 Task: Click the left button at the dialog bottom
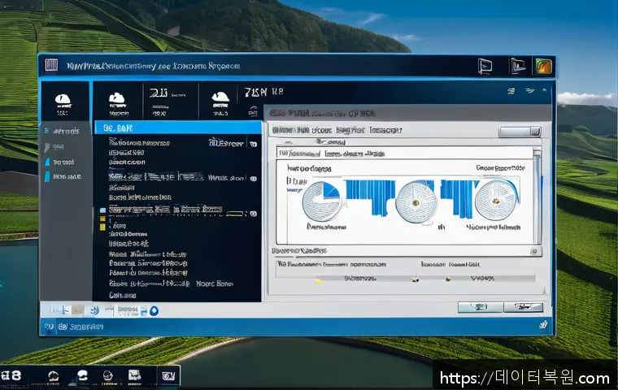(x=478, y=307)
